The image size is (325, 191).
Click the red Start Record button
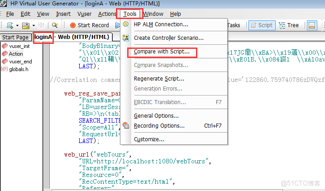coord(89,25)
